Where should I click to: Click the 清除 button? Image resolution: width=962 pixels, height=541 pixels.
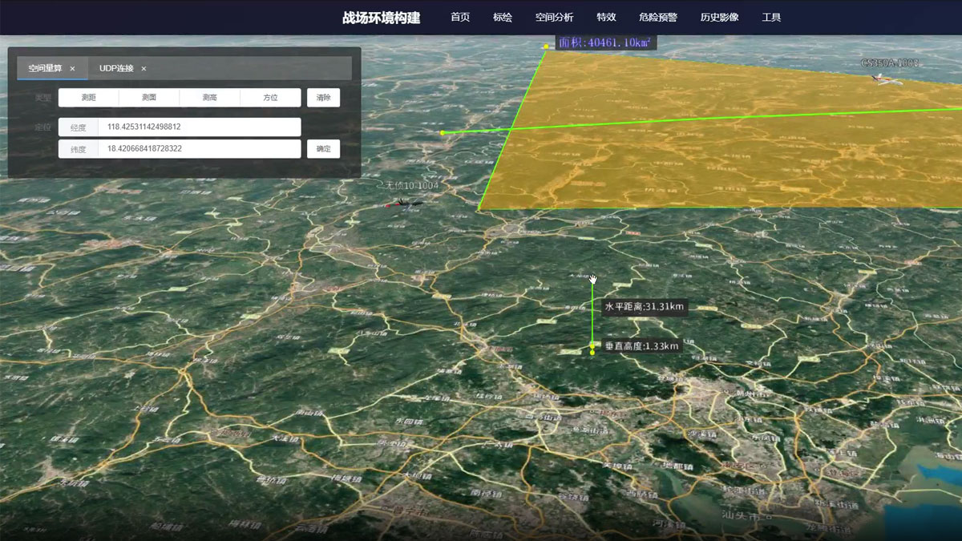[x=323, y=98]
